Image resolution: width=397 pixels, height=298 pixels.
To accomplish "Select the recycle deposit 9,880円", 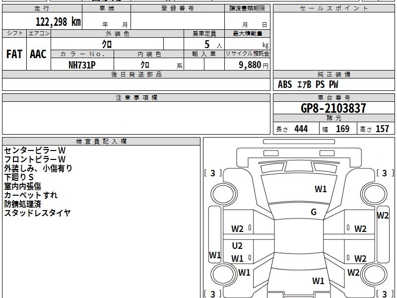I will (x=254, y=65).
